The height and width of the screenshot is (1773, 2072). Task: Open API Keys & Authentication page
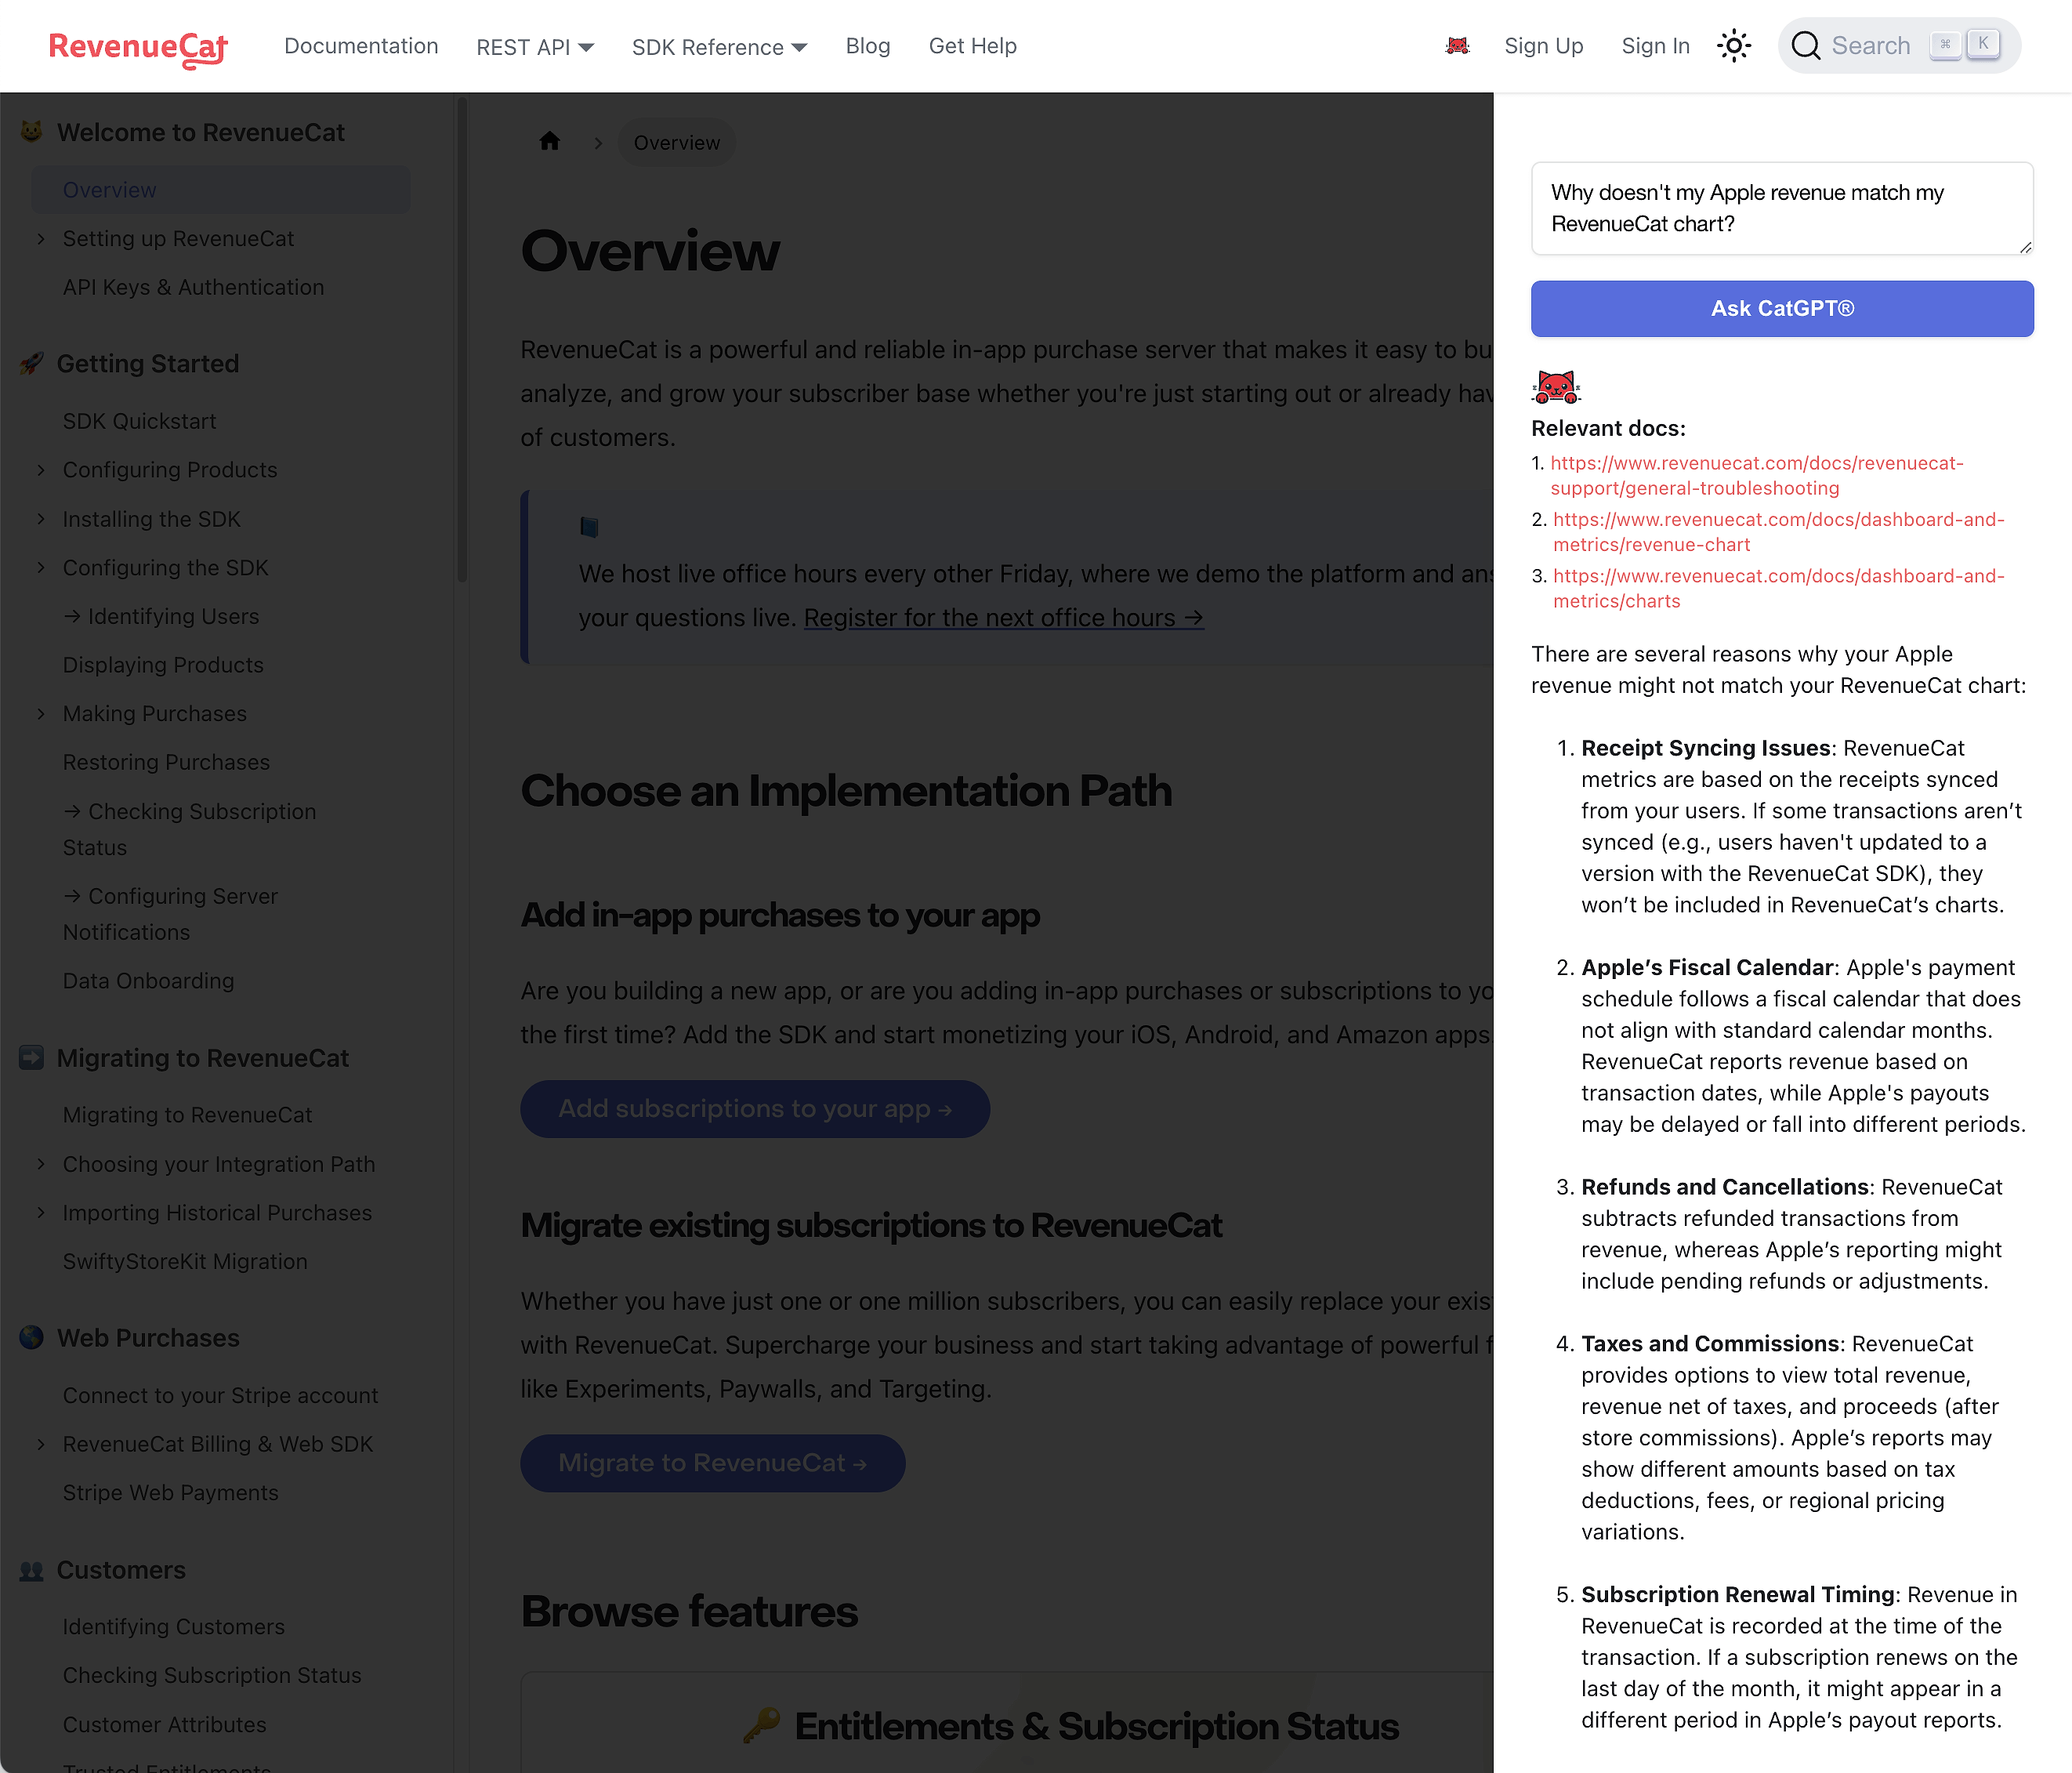[x=194, y=288]
